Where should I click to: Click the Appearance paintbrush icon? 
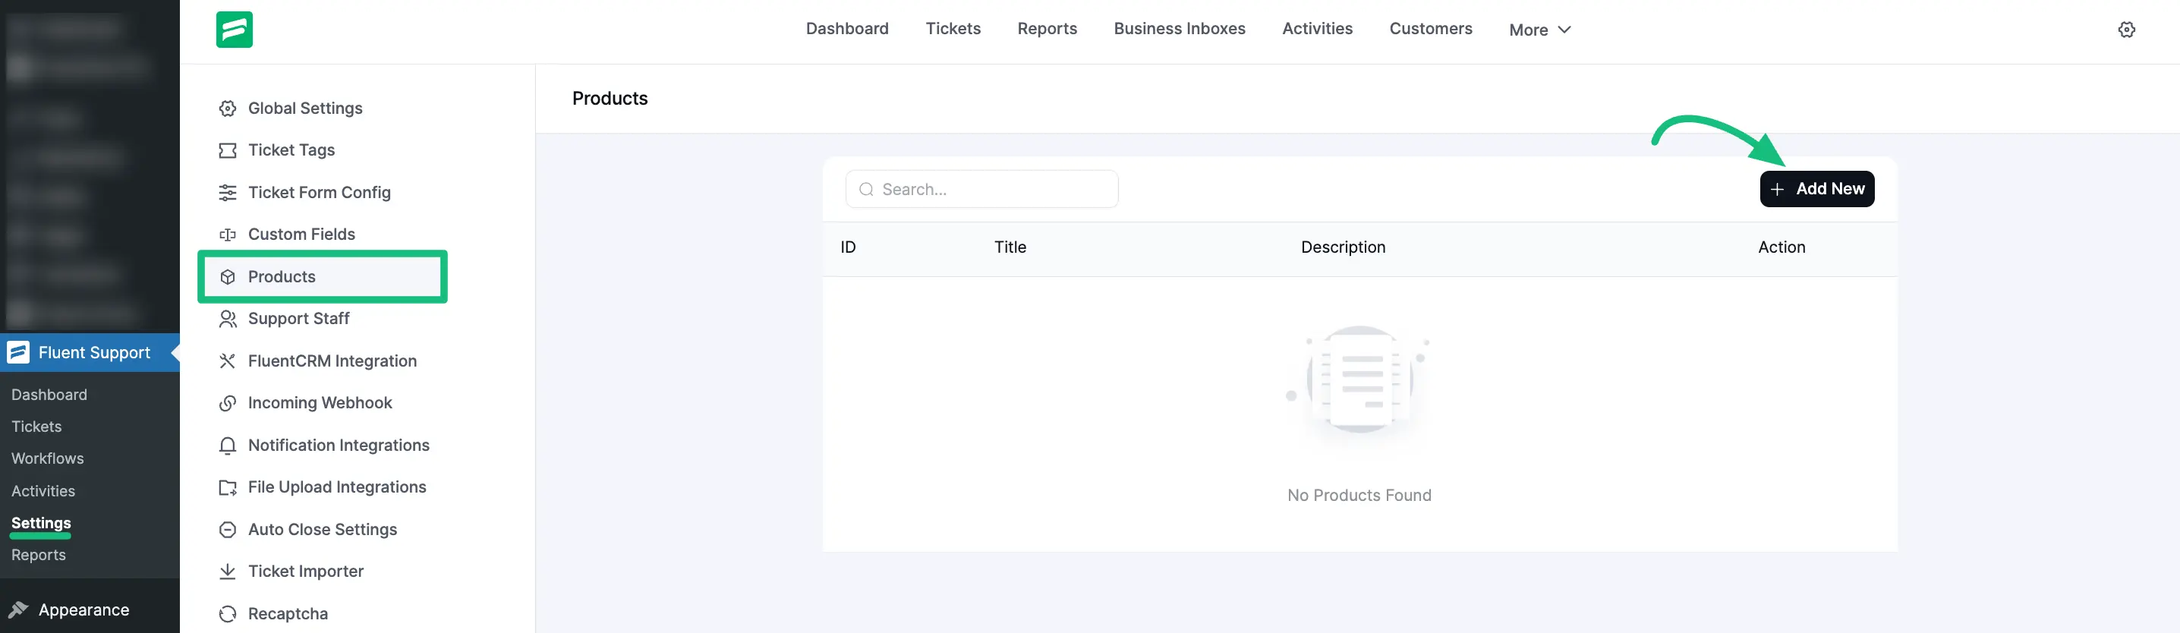[x=19, y=609]
